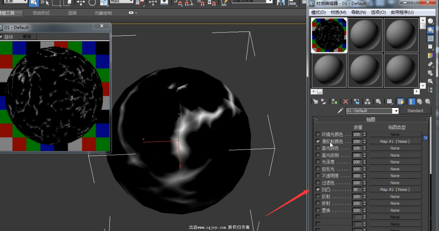
Task: Click the None button for 不透明度 map
Action: (x=395, y=176)
